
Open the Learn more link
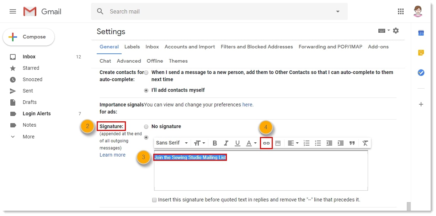[112, 155]
